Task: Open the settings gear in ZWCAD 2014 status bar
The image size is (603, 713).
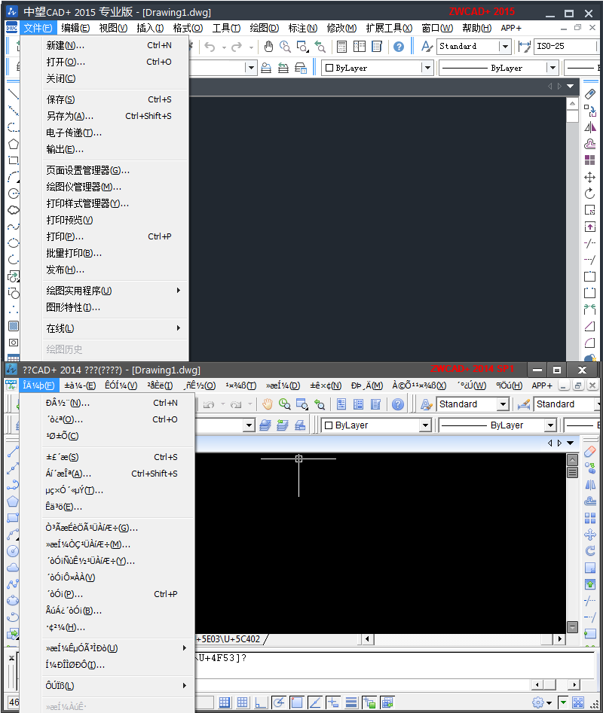Action: click(538, 702)
